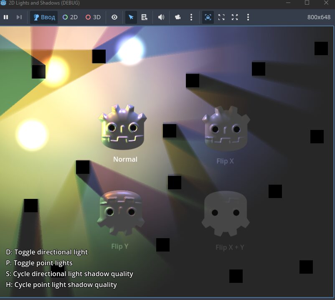Click the 'Flip X' caption text
Screen dimensions: 335x300
click(x=225, y=161)
